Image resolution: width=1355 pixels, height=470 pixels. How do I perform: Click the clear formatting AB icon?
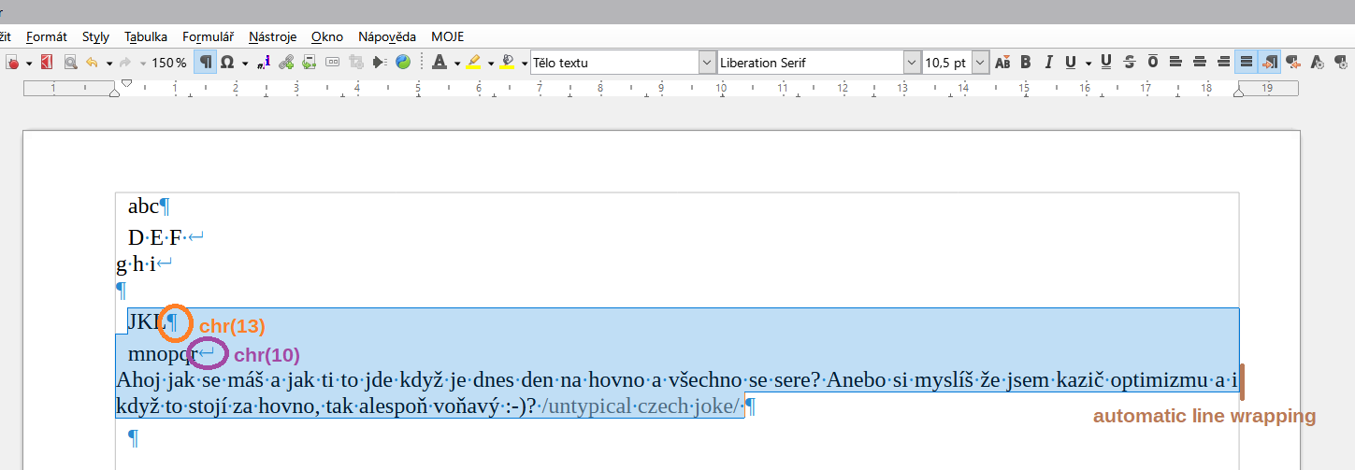click(1002, 63)
